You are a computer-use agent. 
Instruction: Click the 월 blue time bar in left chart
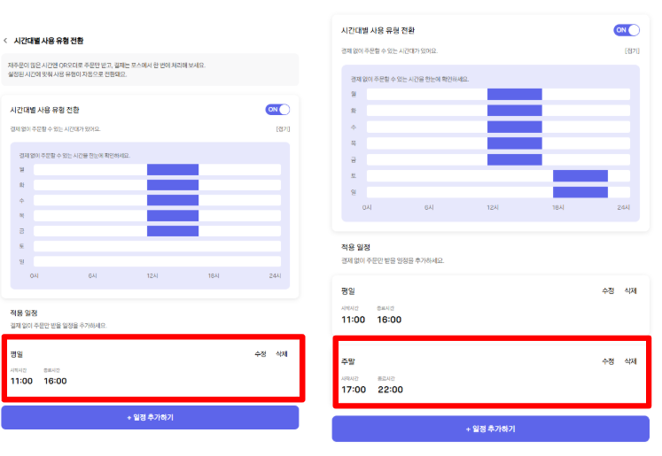173,170
